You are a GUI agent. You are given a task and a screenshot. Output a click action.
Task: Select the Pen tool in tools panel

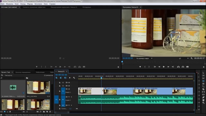pyautogui.click(x=203, y=97)
